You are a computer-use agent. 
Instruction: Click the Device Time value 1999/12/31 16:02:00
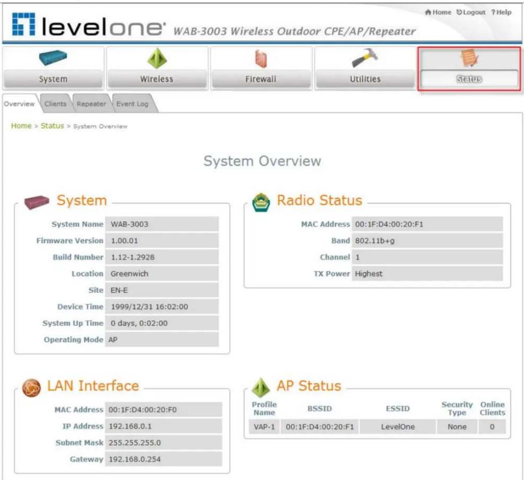click(162, 307)
